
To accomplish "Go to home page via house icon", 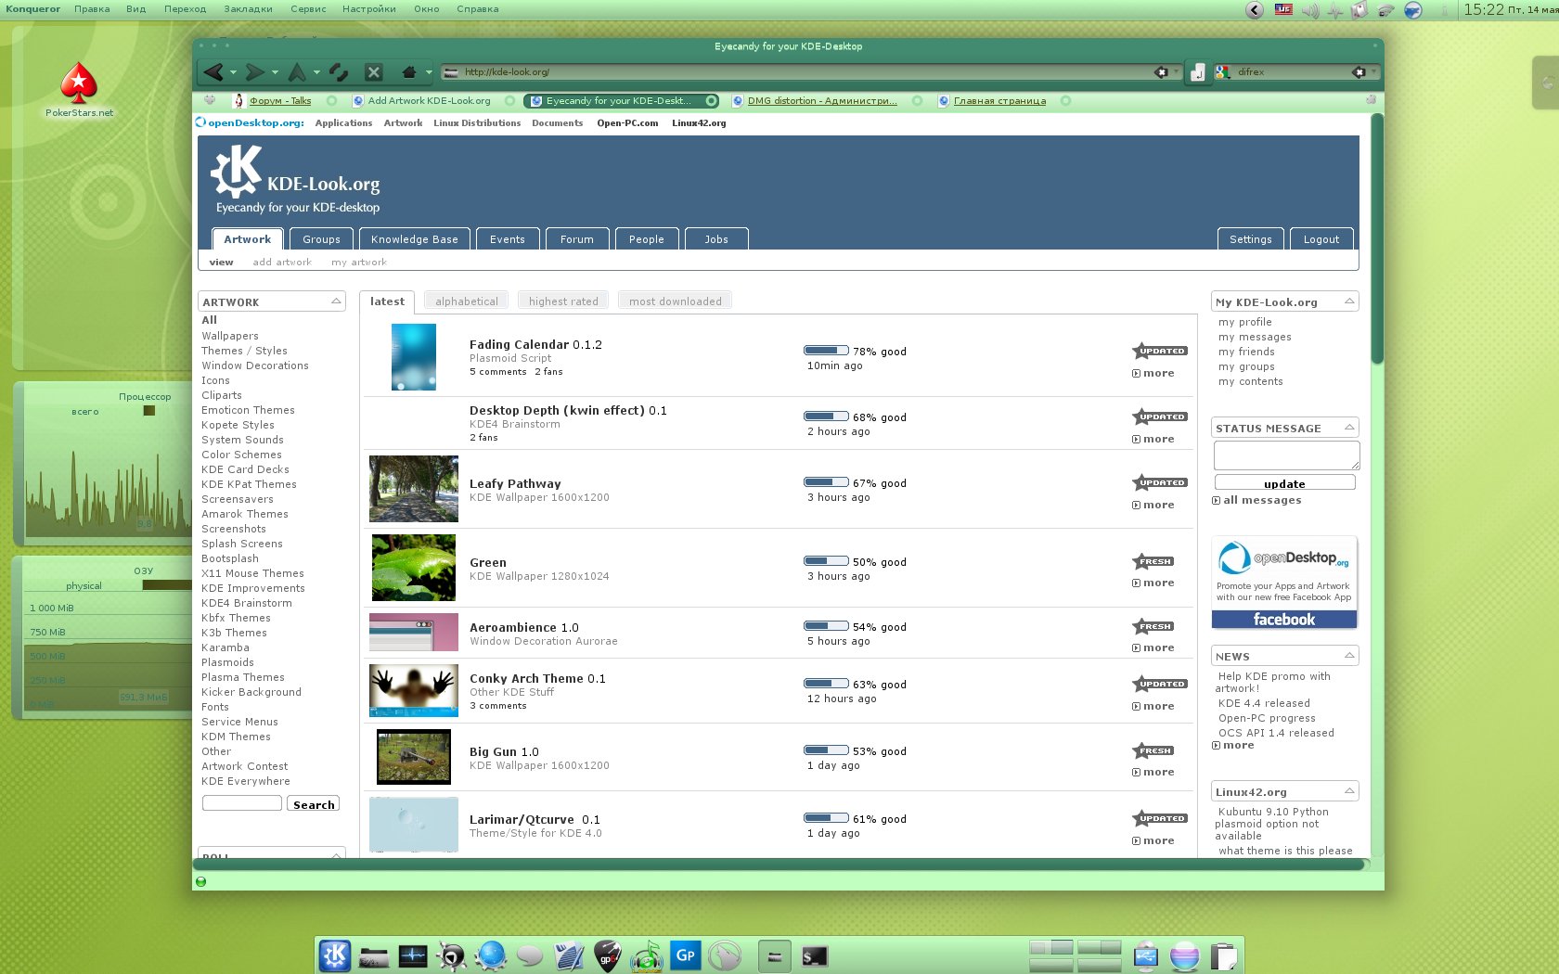I will click(409, 71).
